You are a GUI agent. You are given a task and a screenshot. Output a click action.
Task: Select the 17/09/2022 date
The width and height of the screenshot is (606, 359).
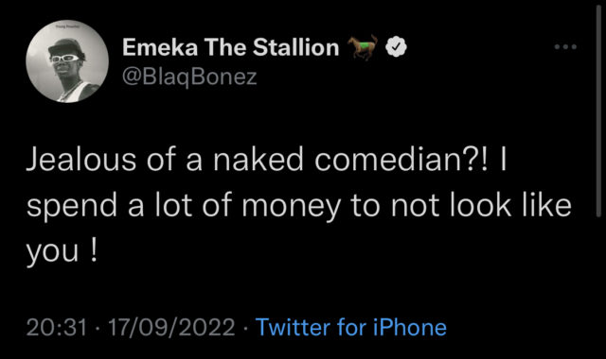tap(171, 328)
